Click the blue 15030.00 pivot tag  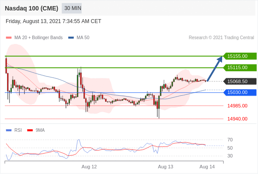click(240, 93)
